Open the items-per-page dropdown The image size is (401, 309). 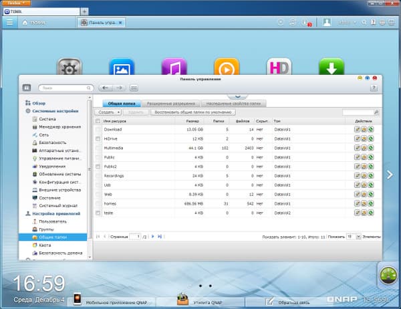coord(353,236)
